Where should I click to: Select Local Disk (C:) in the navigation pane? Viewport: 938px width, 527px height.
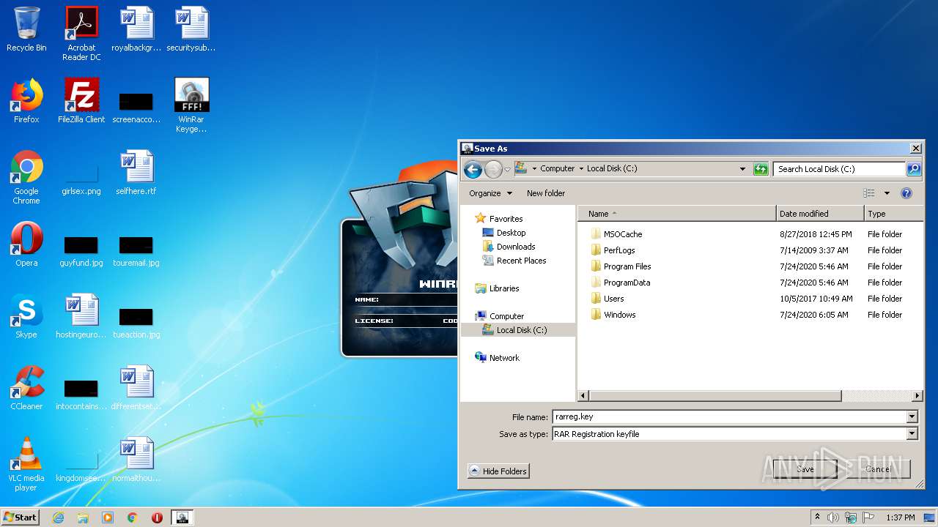pyautogui.click(x=518, y=330)
